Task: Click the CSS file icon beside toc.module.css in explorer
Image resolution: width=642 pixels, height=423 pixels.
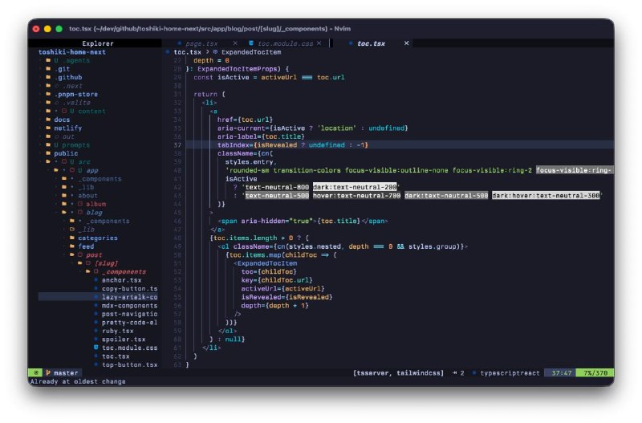Action: 95,348
